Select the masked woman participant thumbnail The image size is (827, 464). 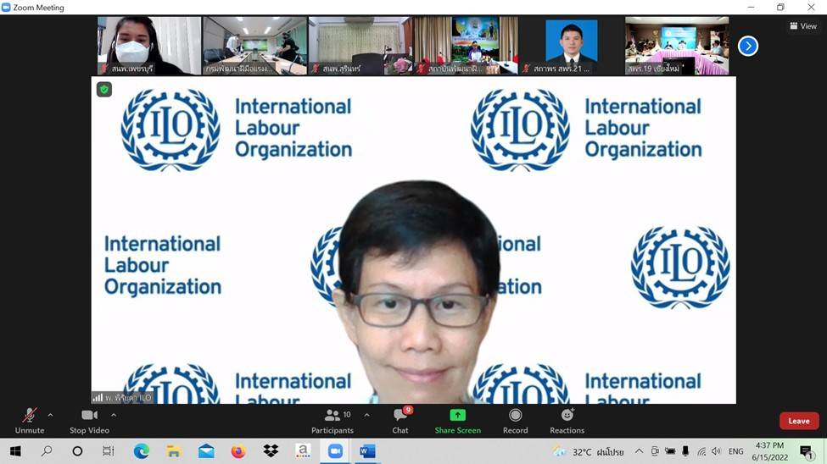point(149,45)
